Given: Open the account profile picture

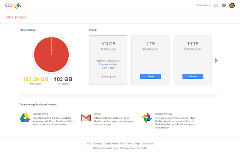Looking at the screenshot, I should (x=232, y=5).
